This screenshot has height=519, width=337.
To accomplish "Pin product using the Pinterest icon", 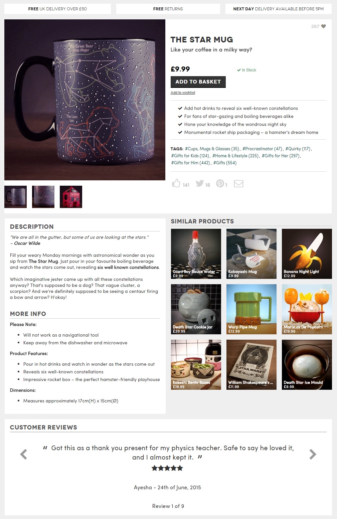I will (x=220, y=183).
